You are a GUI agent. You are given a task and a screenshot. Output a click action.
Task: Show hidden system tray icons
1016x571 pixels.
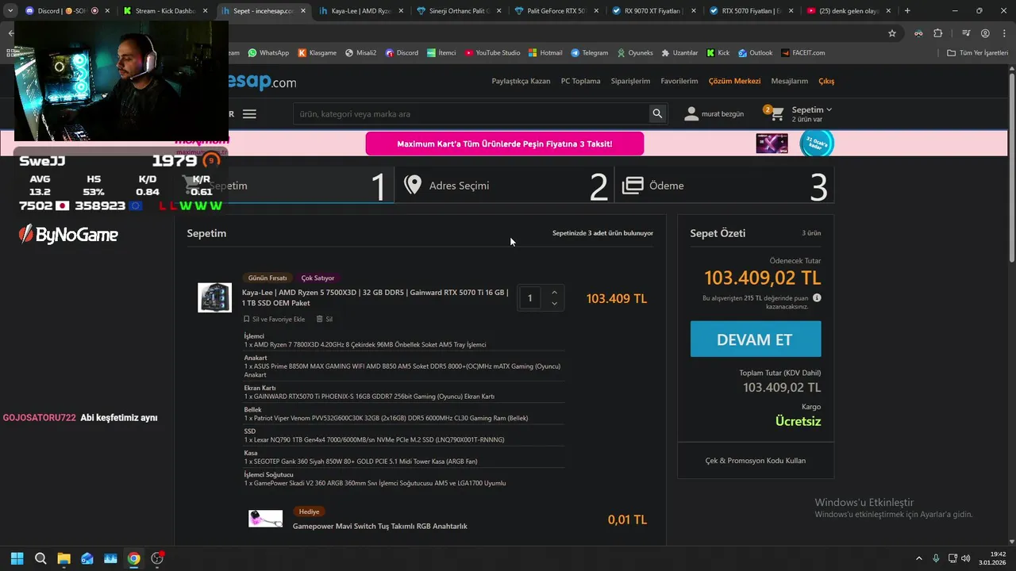pos(919,558)
